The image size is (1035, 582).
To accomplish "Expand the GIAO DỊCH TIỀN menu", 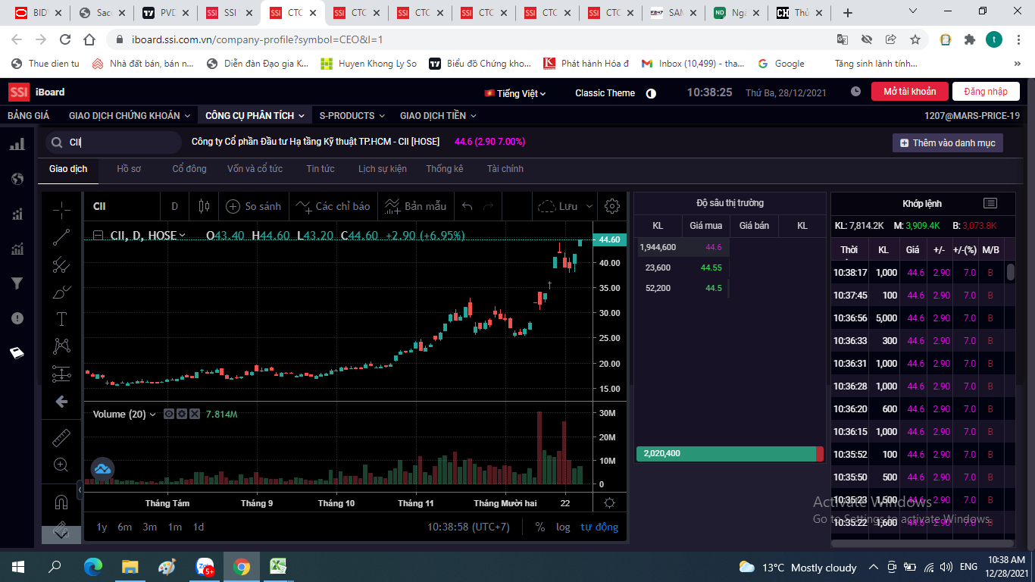I will pyautogui.click(x=439, y=116).
